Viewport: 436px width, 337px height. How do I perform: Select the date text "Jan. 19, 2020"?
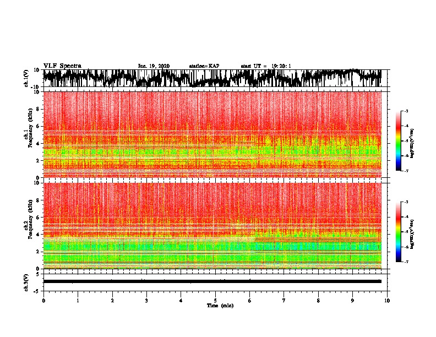(x=154, y=66)
